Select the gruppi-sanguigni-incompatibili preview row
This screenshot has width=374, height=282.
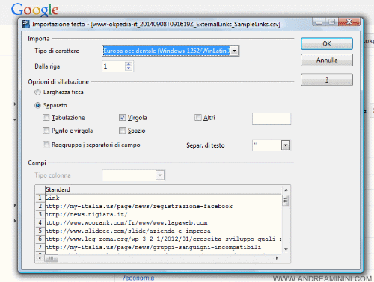click(163, 247)
